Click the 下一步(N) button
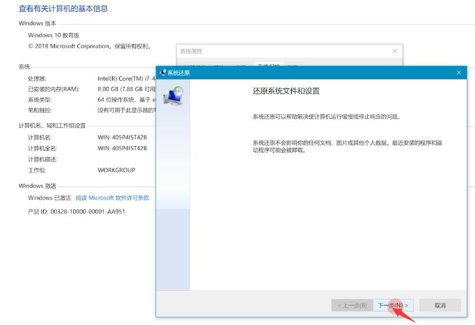 (393, 306)
